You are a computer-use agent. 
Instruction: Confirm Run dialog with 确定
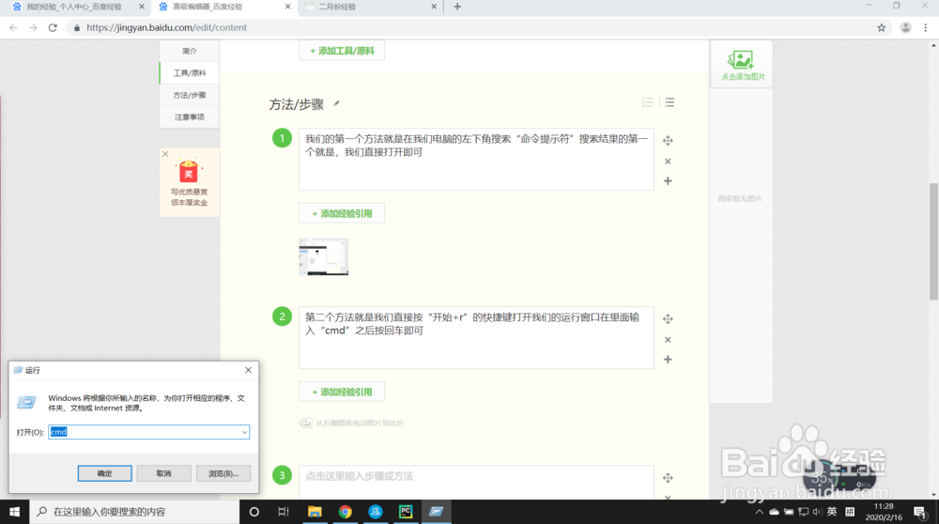point(105,473)
